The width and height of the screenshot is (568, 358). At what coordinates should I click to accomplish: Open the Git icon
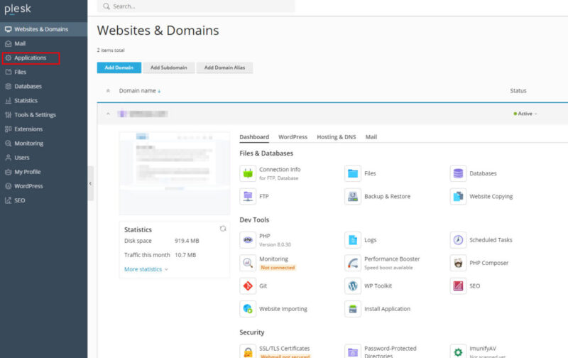coord(248,286)
